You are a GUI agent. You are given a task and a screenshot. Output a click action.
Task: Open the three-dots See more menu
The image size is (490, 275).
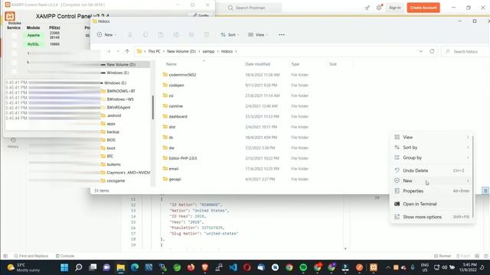pos(282,35)
